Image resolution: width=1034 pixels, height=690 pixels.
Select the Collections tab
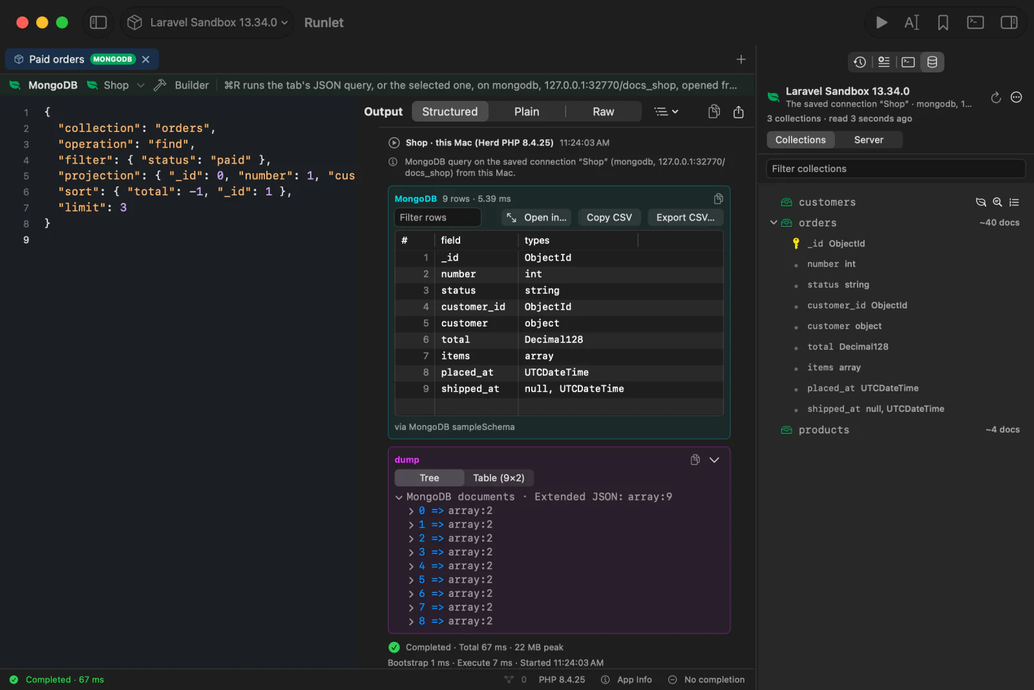point(801,140)
